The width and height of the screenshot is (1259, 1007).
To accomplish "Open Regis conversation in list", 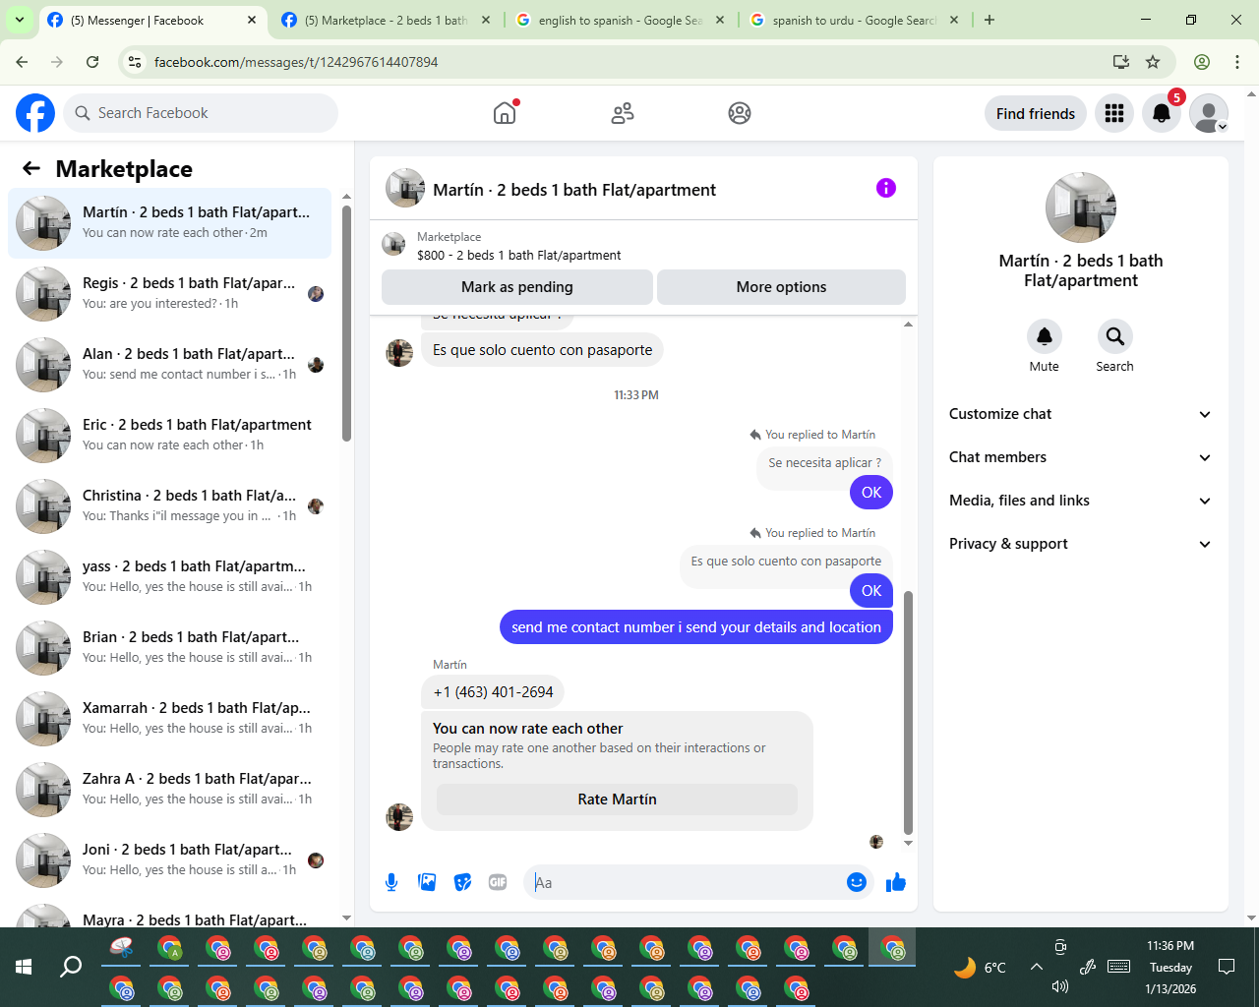I will [x=169, y=294].
